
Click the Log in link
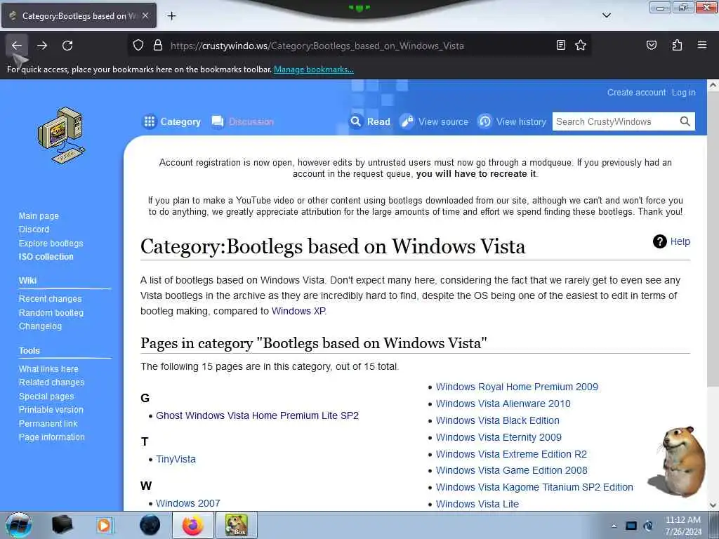[x=683, y=92]
